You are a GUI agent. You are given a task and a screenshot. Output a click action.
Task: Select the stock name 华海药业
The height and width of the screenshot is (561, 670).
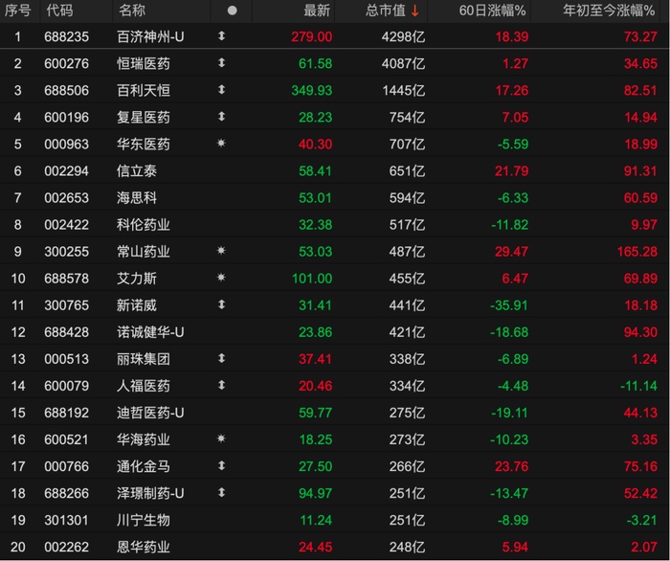click(144, 439)
